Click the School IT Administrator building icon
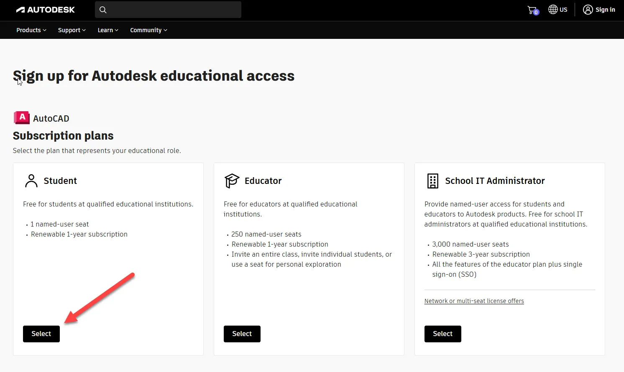The height and width of the screenshot is (372, 624). click(x=432, y=181)
